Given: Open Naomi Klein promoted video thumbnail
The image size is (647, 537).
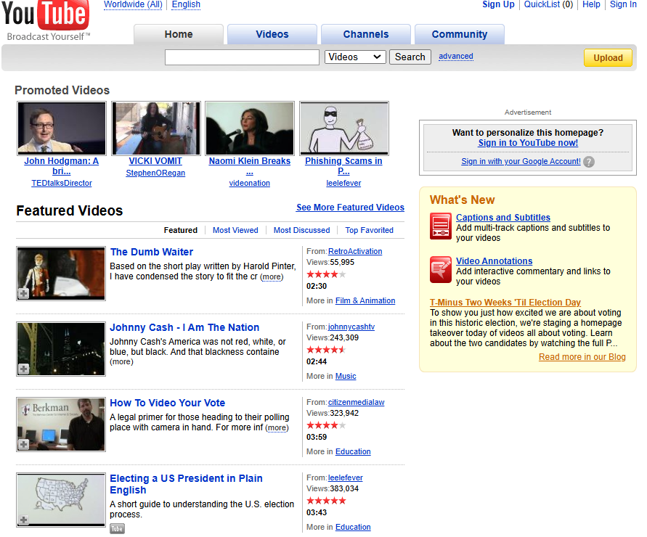Looking at the screenshot, I should [250, 128].
